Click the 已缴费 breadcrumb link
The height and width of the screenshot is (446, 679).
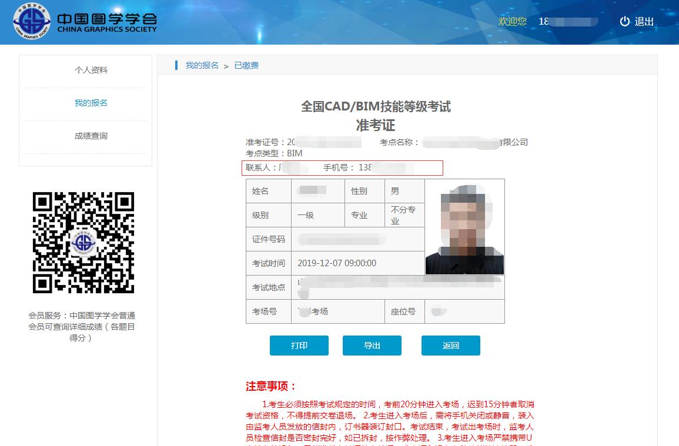(x=246, y=65)
